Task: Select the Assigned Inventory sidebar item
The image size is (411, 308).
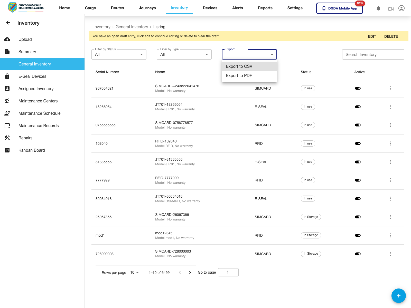Action: (36, 89)
